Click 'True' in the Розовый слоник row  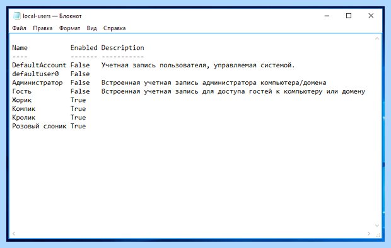point(78,126)
